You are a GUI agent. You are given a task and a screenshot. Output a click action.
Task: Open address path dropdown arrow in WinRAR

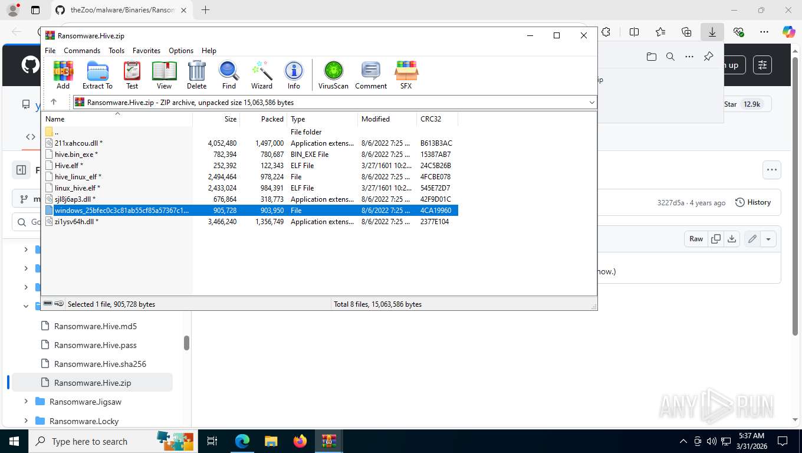[591, 103]
